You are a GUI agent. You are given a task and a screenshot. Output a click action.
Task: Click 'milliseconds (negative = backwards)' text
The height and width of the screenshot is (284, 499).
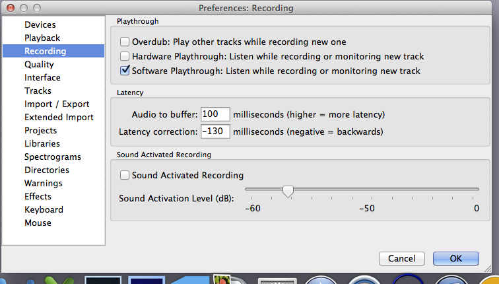tap(308, 131)
